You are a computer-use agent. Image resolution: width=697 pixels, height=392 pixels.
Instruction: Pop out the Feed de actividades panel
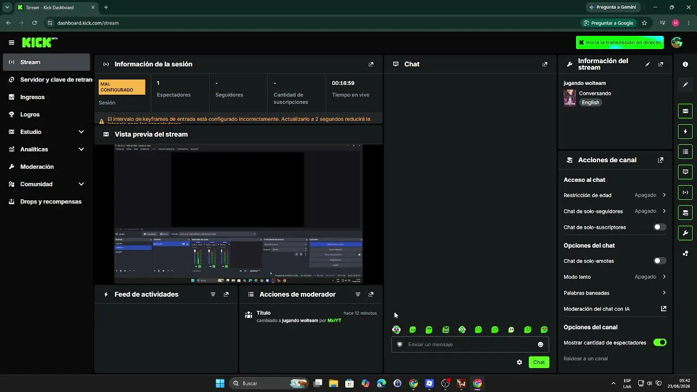[226, 295]
